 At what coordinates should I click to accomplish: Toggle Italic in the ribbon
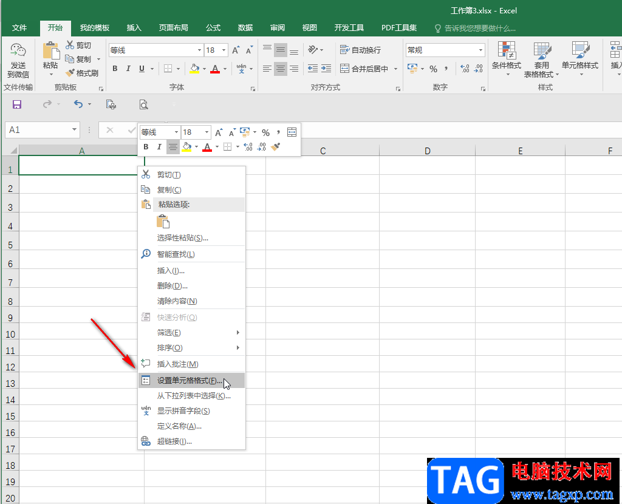[128, 69]
